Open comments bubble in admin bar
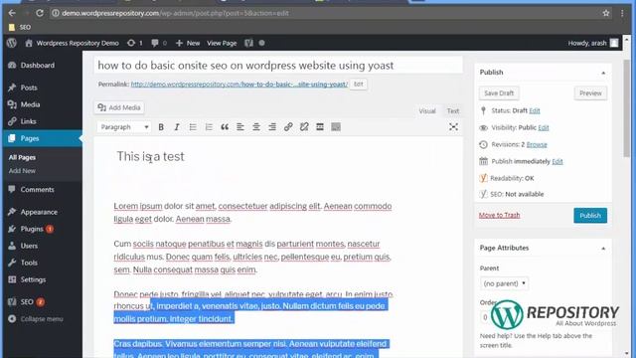 click(x=159, y=43)
